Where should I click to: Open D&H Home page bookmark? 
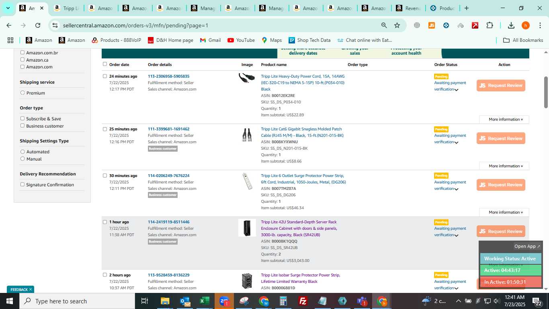click(x=170, y=40)
